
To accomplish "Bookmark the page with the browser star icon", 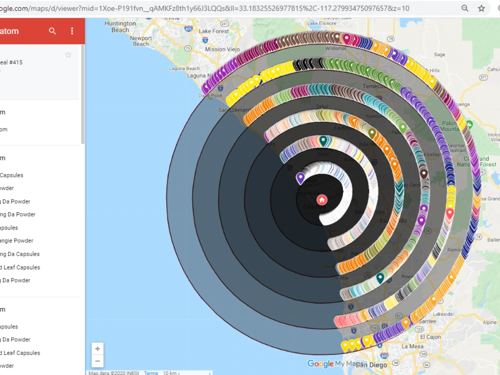I will (481, 8).
